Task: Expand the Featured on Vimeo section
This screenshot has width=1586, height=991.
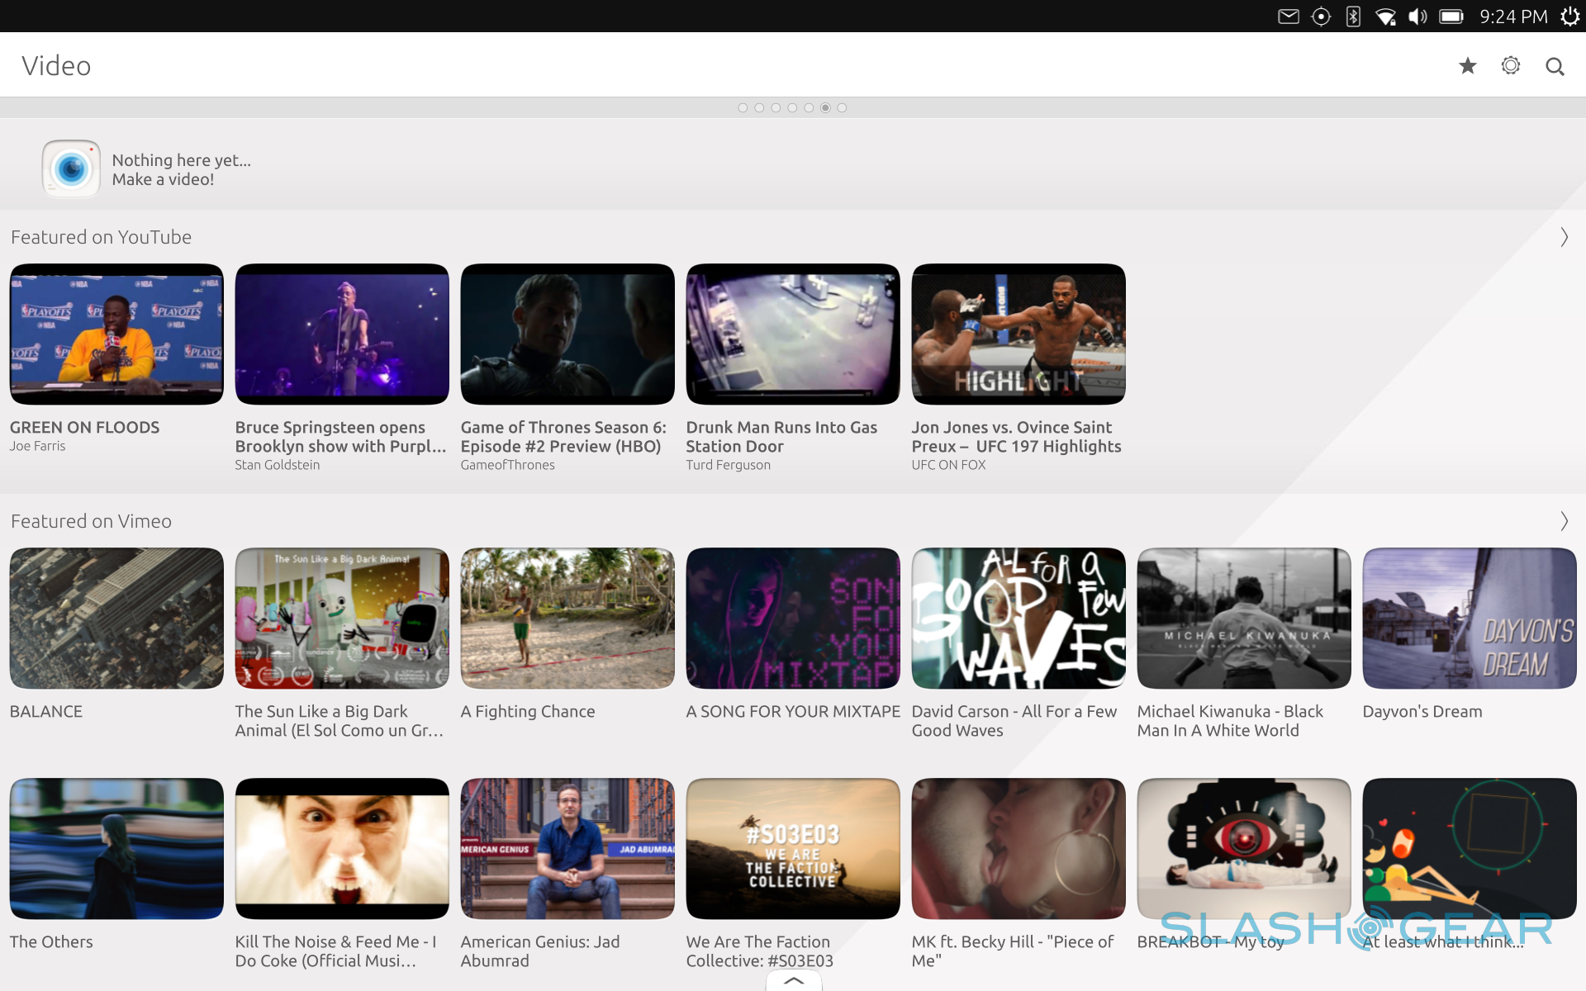Action: click(x=1564, y=521)
